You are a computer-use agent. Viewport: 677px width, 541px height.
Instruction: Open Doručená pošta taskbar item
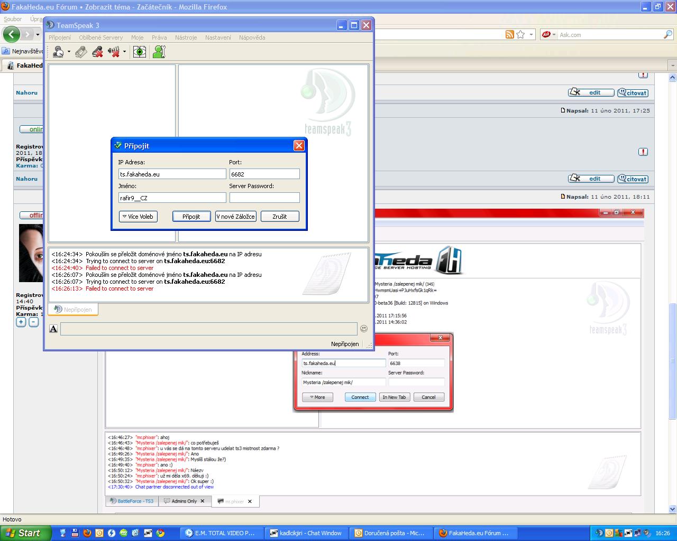(390, 533)
